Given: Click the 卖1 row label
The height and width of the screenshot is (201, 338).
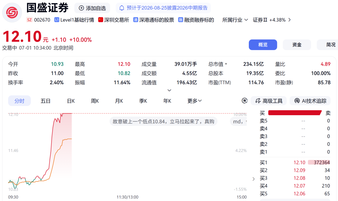Looking at the screenshot, I should click(x=264, y=152).
